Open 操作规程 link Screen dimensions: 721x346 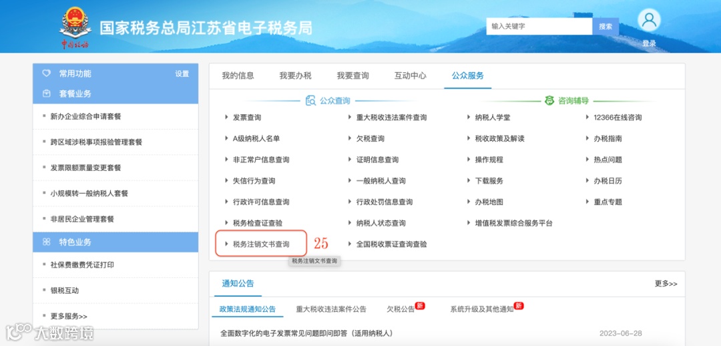pos(489,160)
